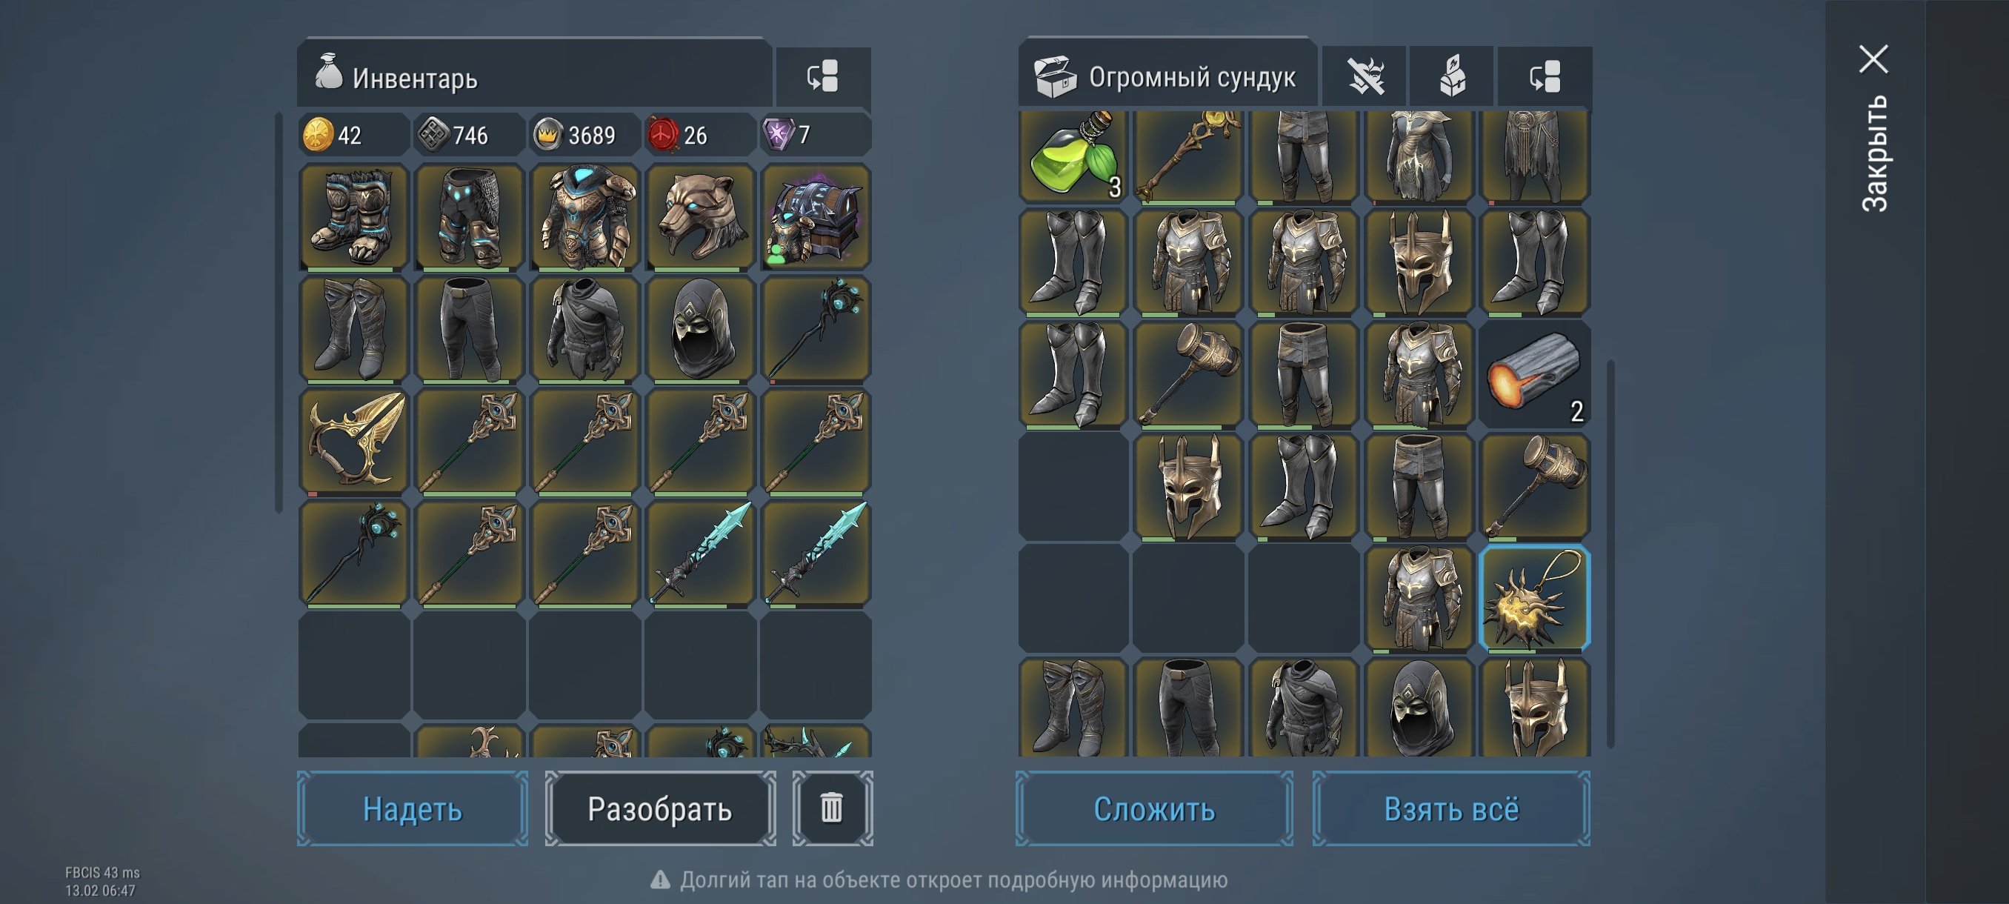Viewport: 2009px width, 904px height.
Task: Toggle the crossed-out helmet filter icon
Action: click(1365, 76)
